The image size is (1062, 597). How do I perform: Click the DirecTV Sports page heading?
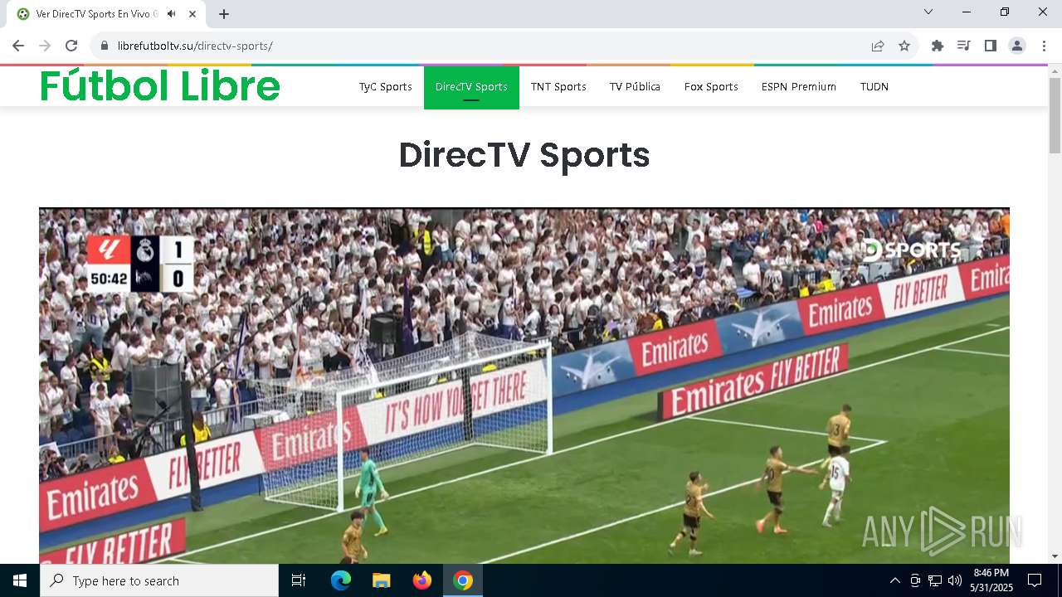click(x=524, y=155)
